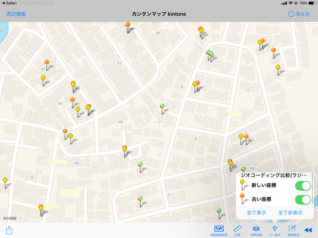Screen dimensions: 318x238
Task: Click the 著作権情報 copyright info link
Action: click(10, 218)
